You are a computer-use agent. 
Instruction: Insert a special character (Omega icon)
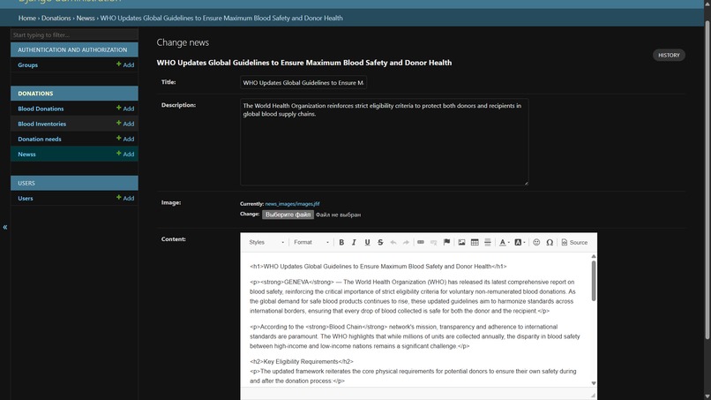click(x=550, y=243)
